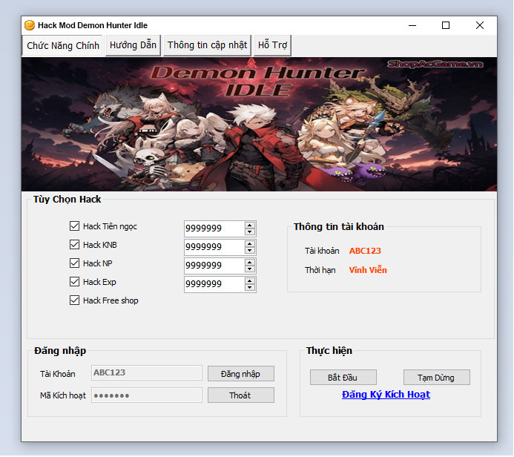Close the Hack Mod window
Screen dimensions: 514x457
coord(480,25)
